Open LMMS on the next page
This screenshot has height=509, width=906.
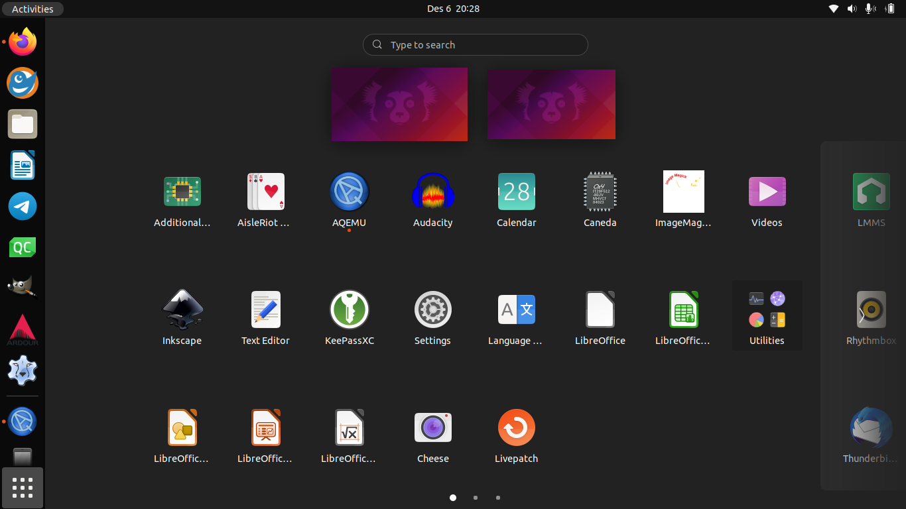tap(872, 201)
